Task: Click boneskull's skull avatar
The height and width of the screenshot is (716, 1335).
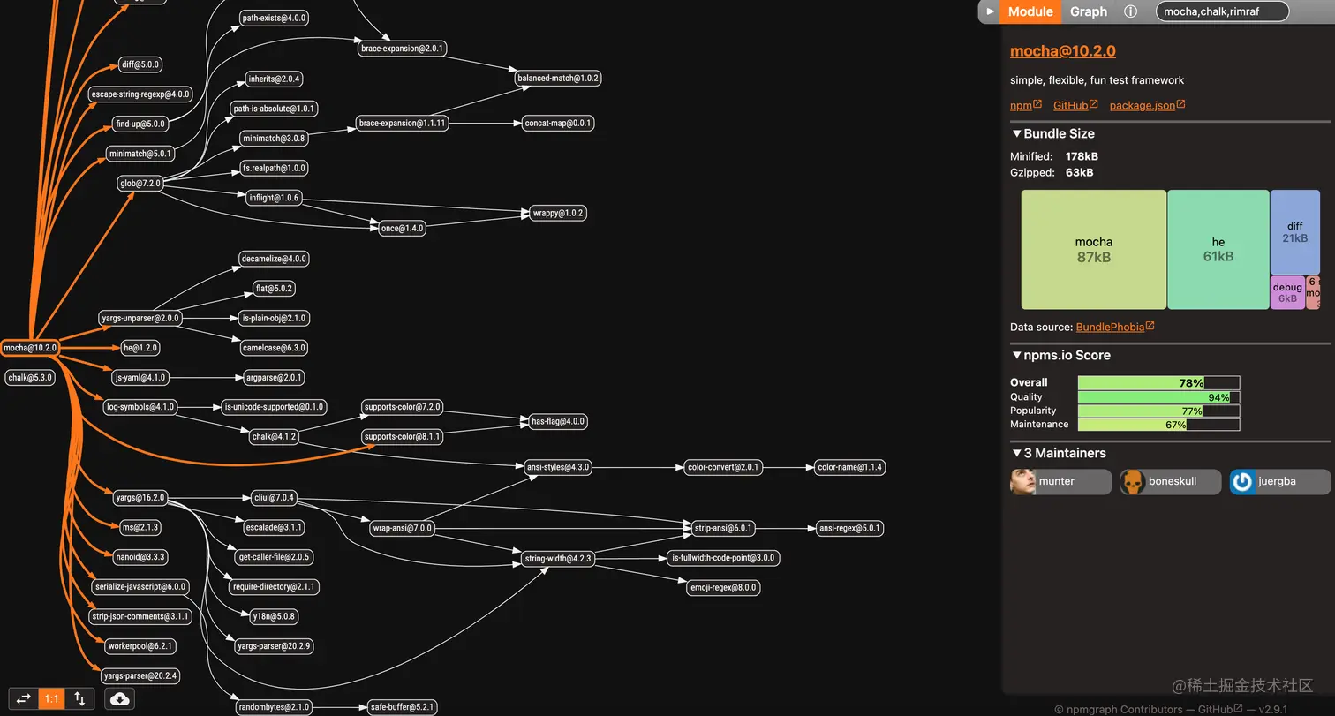Action: [1132, 482]
